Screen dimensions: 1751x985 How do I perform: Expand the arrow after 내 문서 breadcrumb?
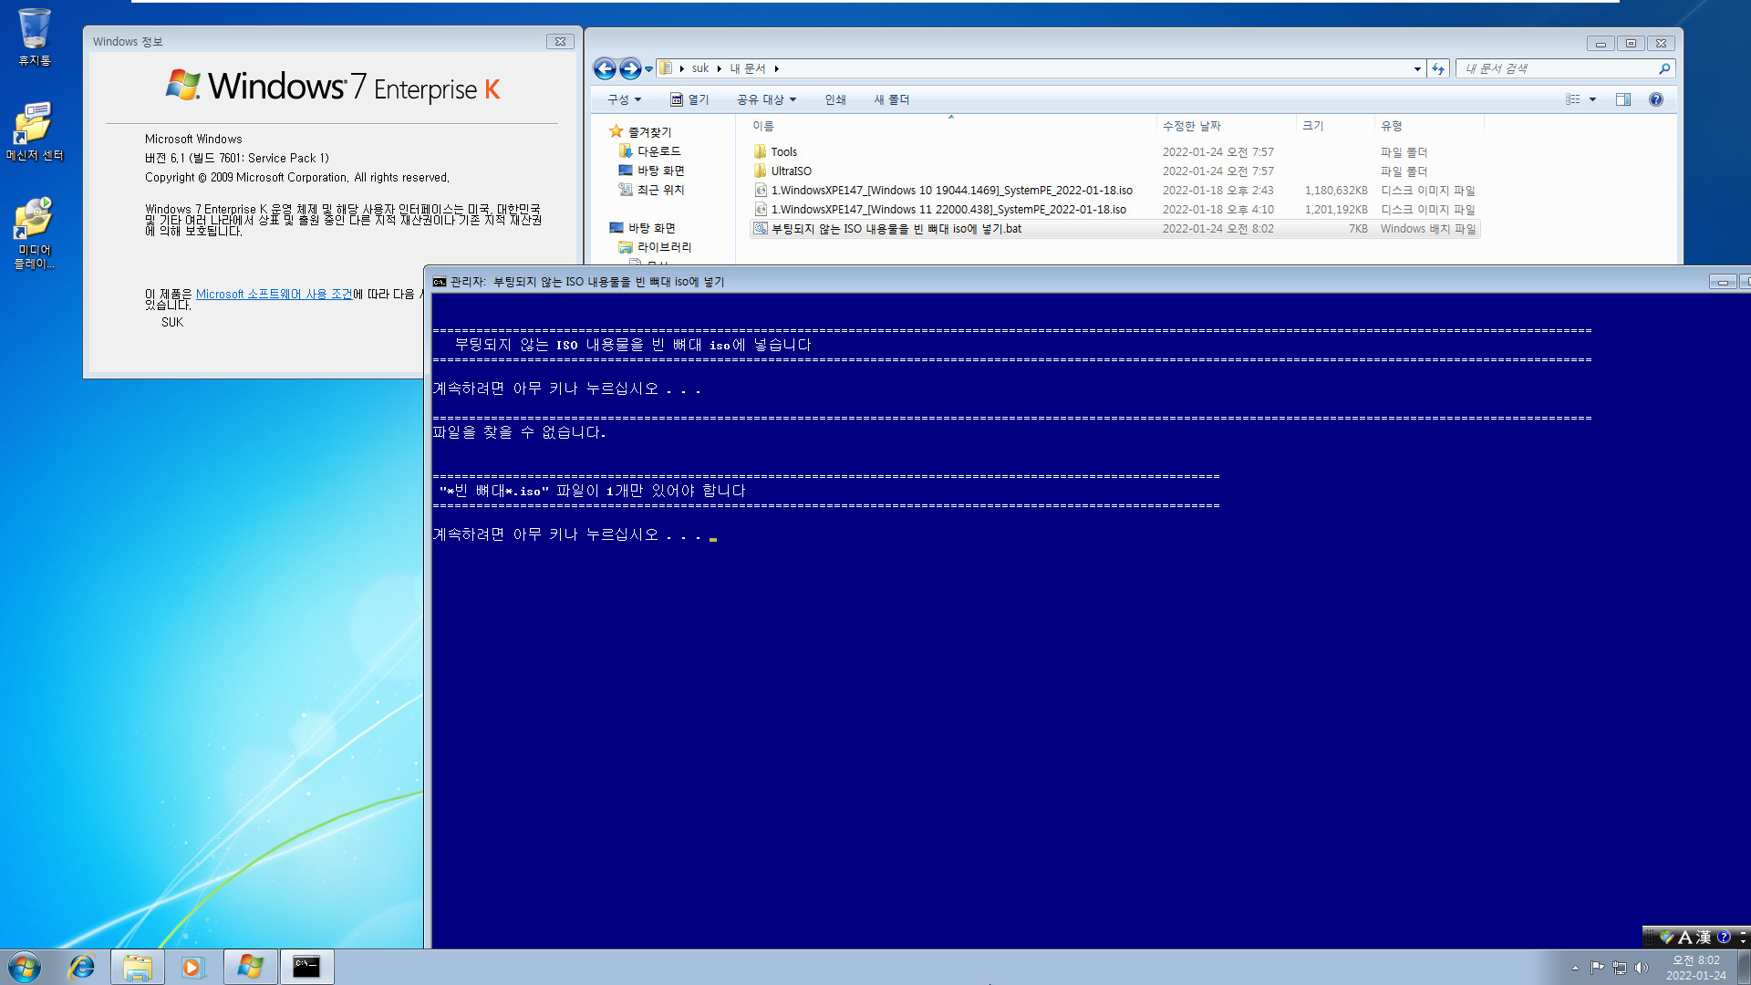(x=777, y=68)
